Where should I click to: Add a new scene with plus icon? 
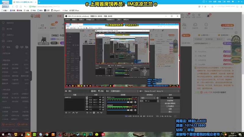point(66,113)
